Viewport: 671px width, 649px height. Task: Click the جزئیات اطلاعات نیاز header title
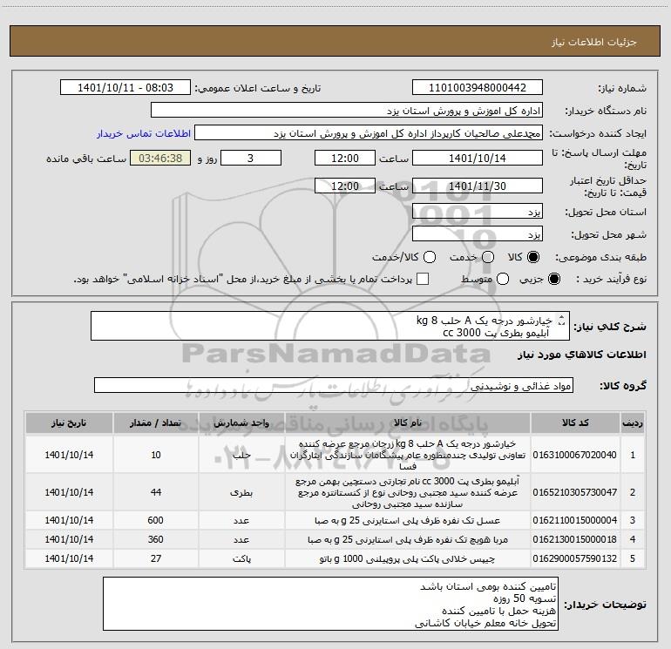click(x=593, y=42)
